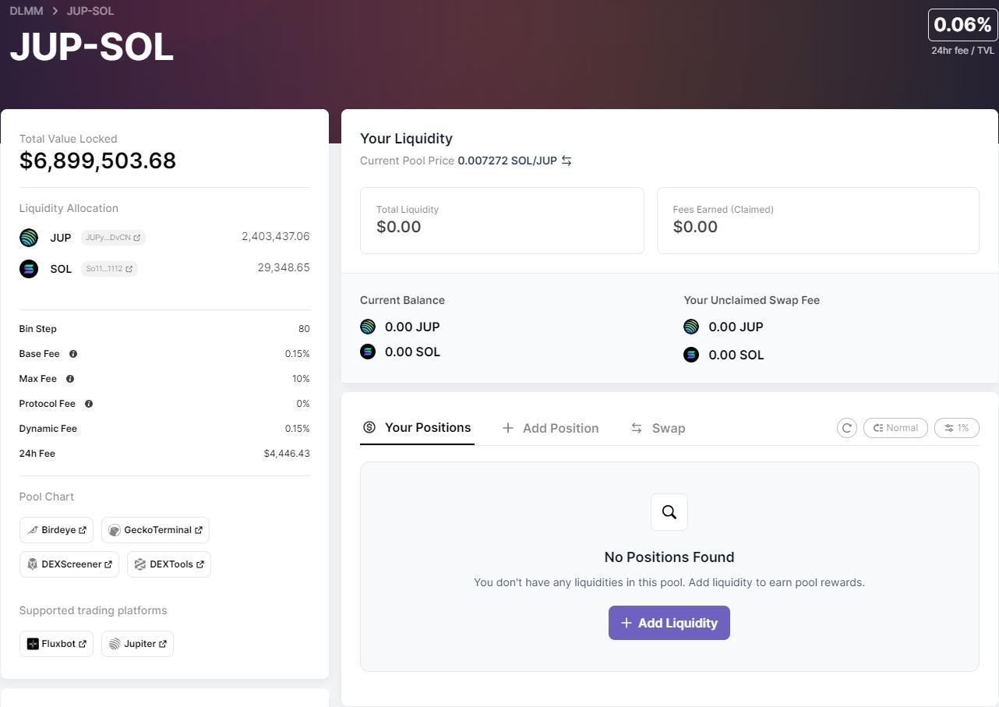Click the Protocol Fee info icon
The image size is (999, 707).
[89, 404]
